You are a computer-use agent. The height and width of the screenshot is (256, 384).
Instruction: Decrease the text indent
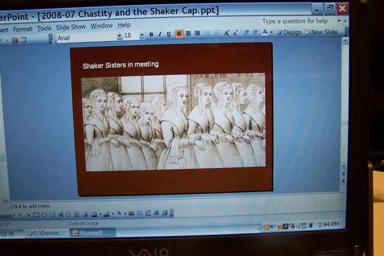click(x=246, y=32)
